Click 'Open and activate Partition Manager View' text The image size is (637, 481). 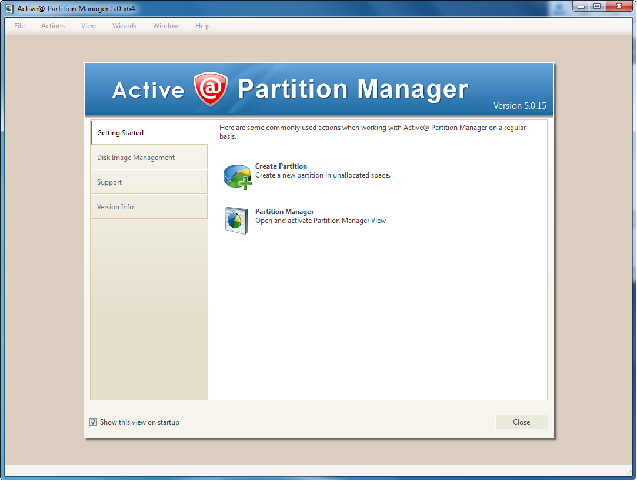tap(321, 221)
